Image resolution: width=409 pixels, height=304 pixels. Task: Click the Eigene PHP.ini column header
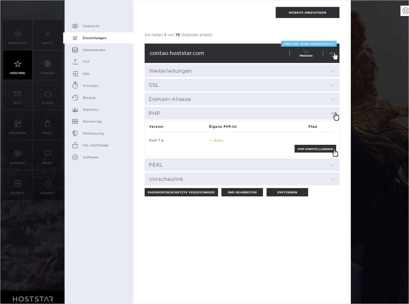223,126
